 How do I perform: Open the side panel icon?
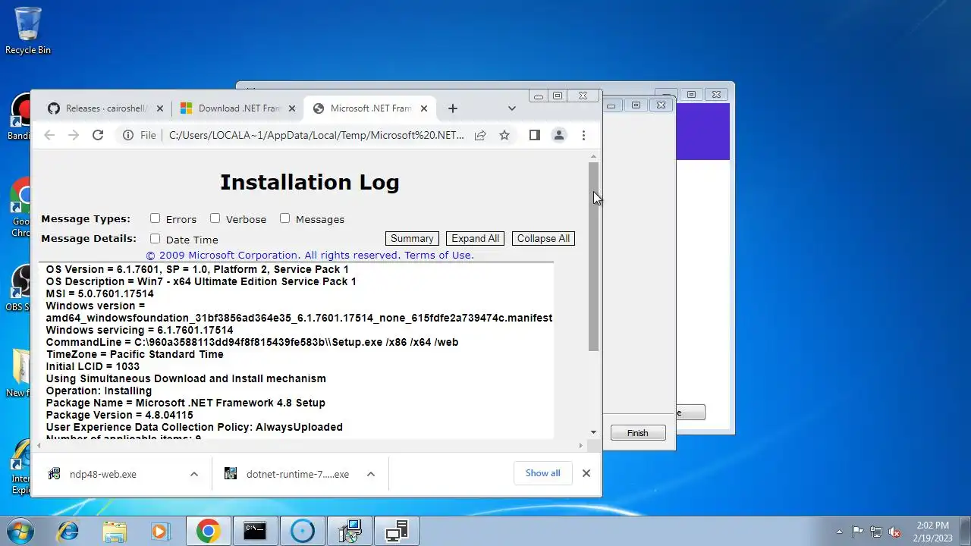(x=535, y=135)
